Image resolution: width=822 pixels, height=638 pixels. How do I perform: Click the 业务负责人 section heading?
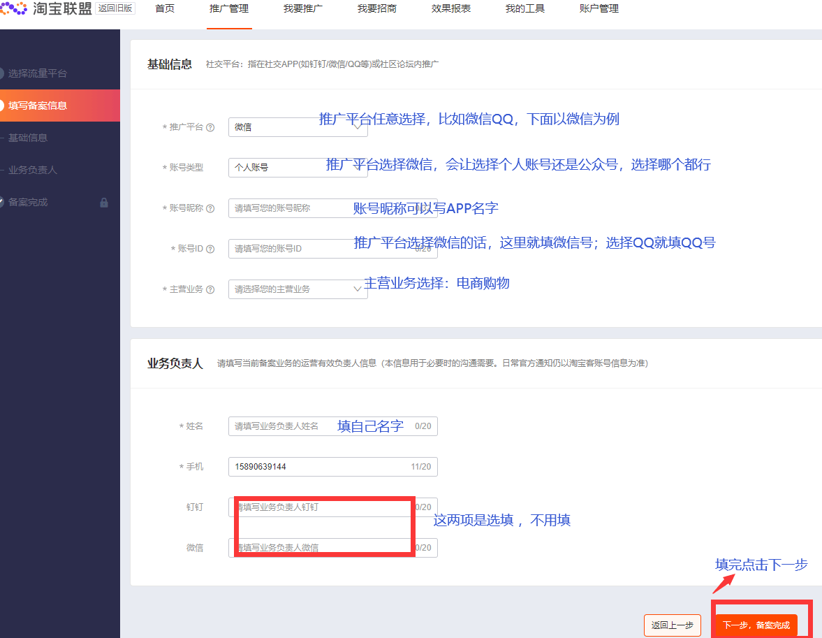175,363
